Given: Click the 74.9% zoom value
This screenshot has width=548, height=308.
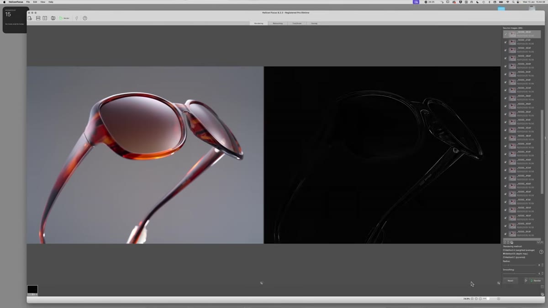Looking at the screenshot, I should [467, 298].
